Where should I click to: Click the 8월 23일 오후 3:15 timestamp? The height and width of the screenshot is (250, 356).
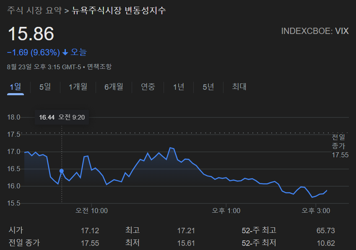[x=44, y=67]
